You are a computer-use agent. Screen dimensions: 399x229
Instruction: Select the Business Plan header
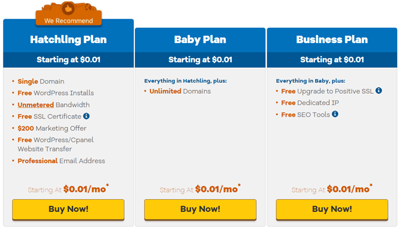332,40
